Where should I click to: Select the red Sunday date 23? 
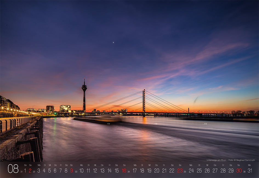click(180, 171)
